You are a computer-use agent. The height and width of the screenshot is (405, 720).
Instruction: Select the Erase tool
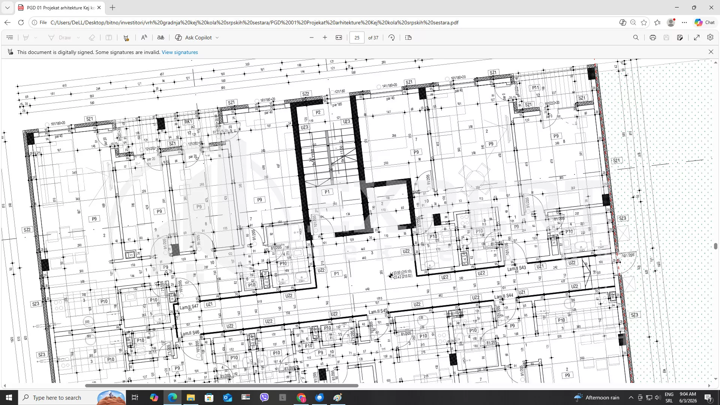92,37
